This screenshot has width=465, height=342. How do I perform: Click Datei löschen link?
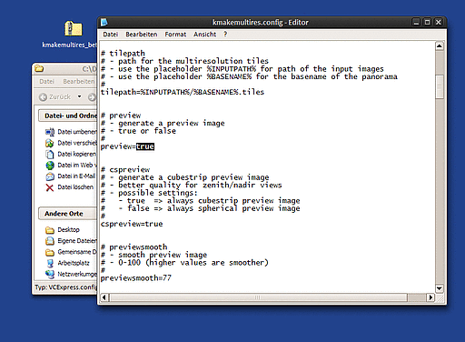click(x=75, y=187)
